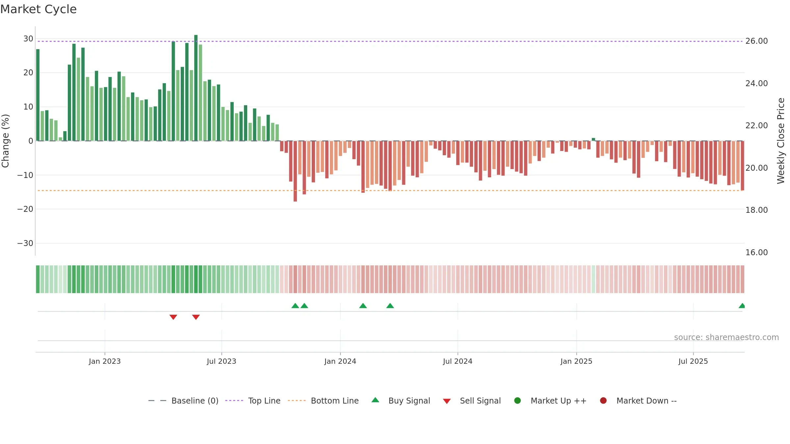
Task: Click the 16.00 price axis label
Action: pos(756,253)
